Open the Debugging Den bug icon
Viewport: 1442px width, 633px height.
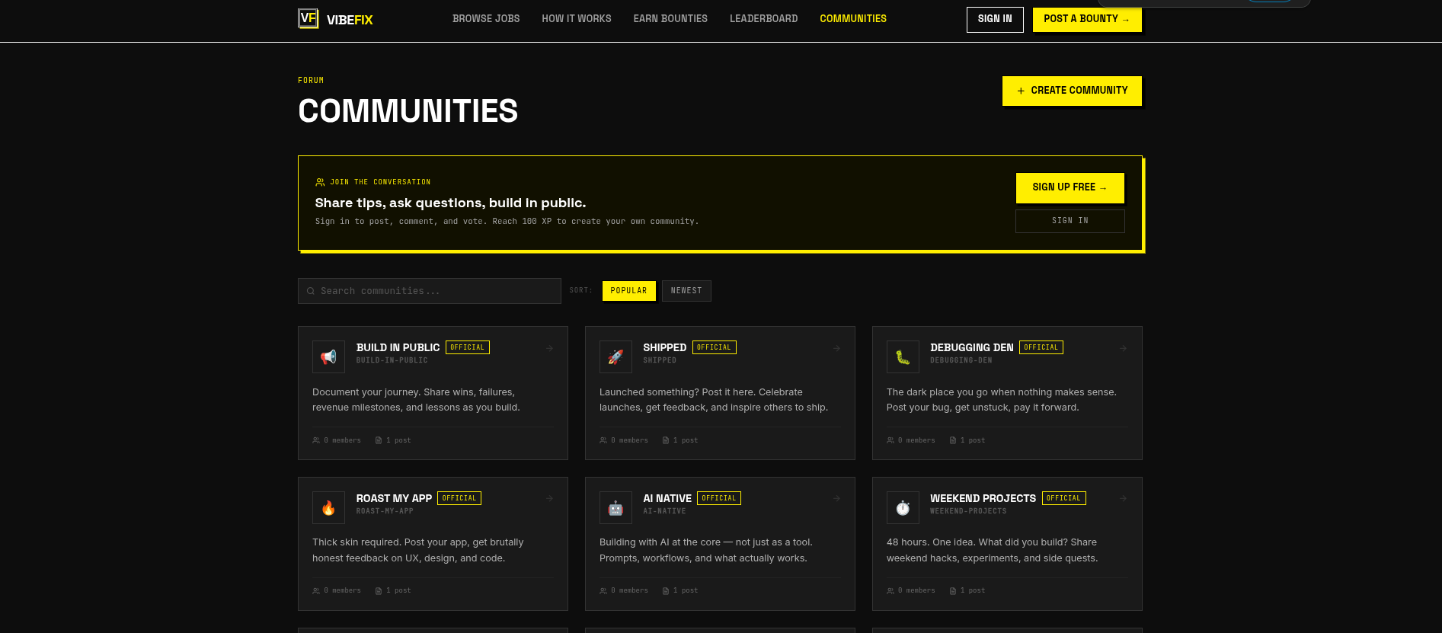(903, 356)
